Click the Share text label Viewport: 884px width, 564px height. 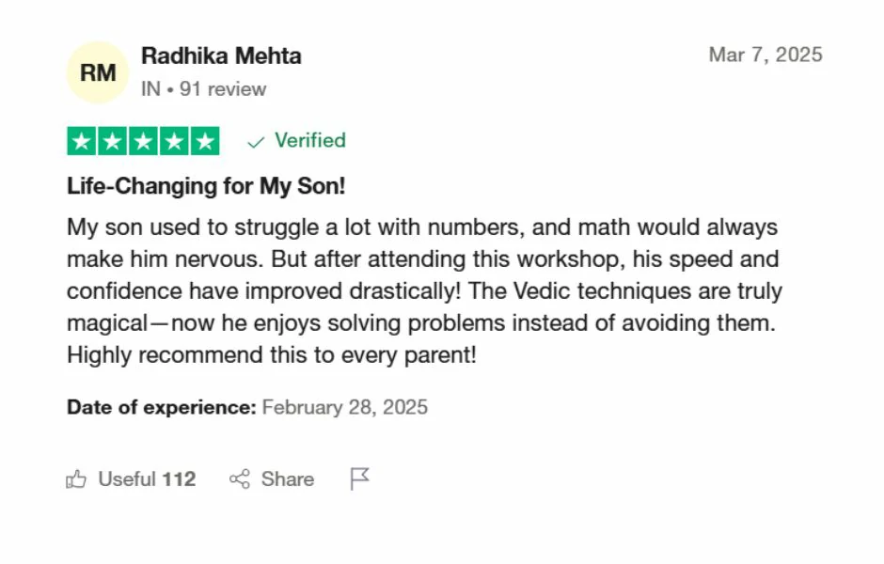pyautogui.click(x=287, y=479)
